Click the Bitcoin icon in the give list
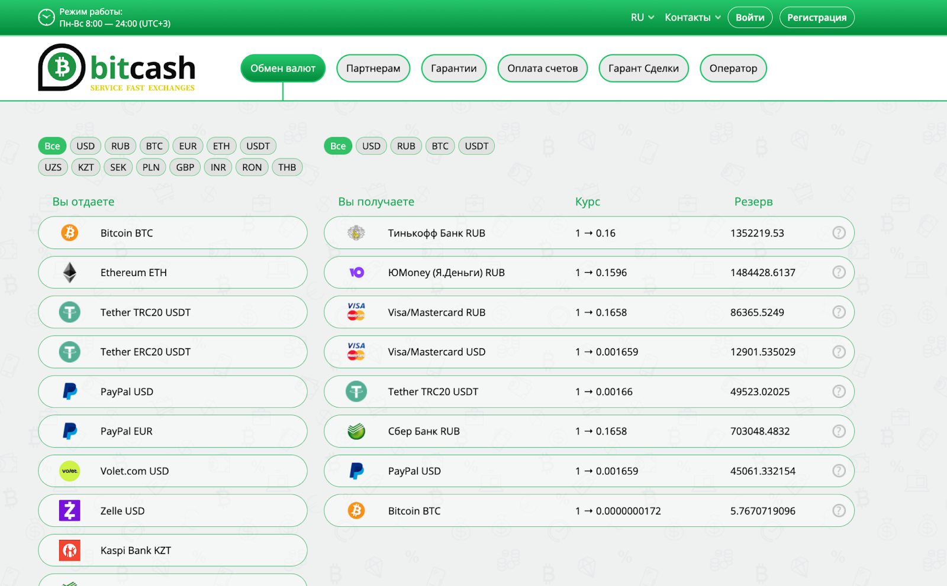Image resolution: width=947 pixels, height=586 pixels. pos(70,233)
